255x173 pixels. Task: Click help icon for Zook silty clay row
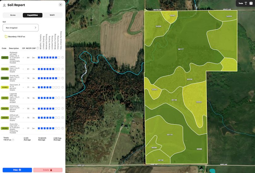point(62,128)
